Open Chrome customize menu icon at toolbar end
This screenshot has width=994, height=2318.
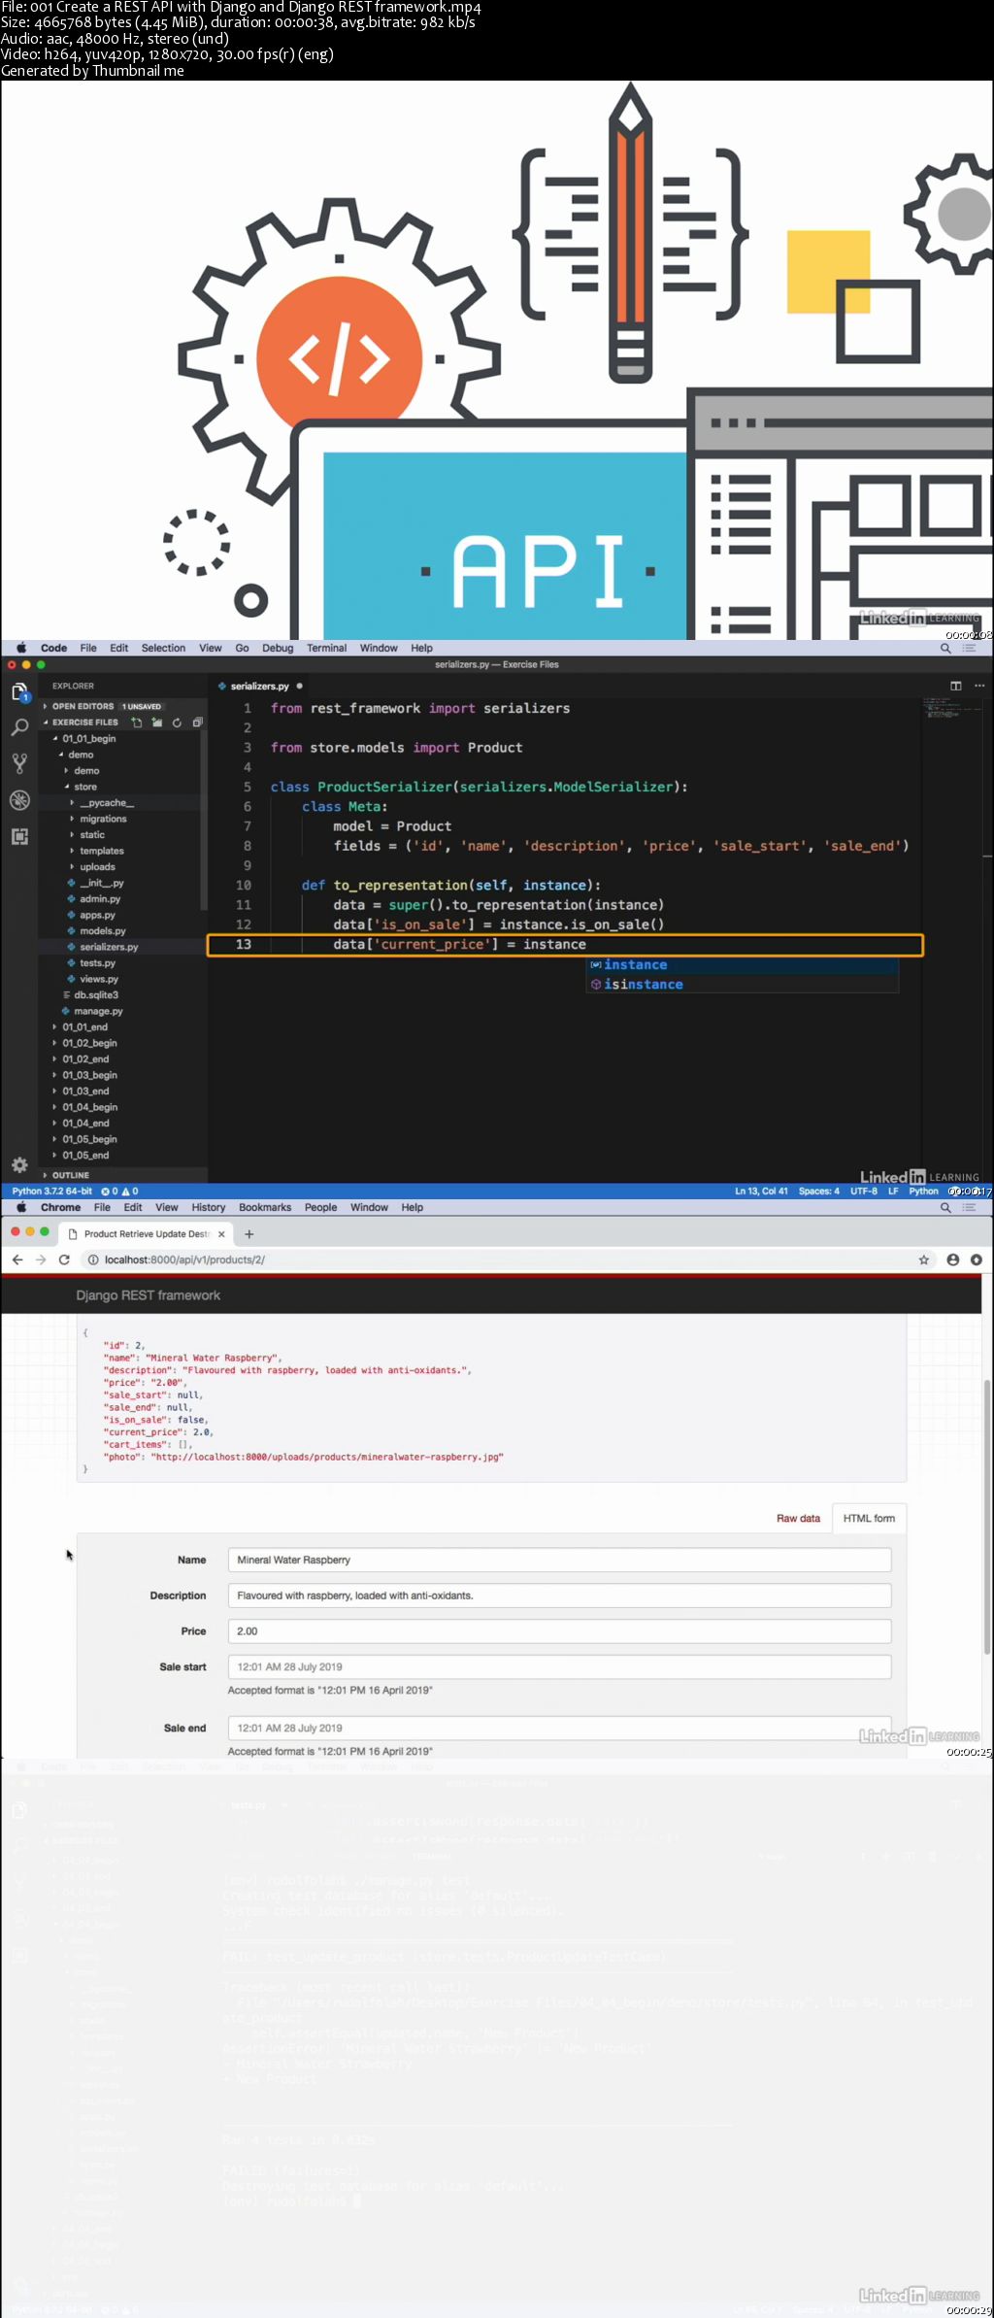click(977, 1260)
